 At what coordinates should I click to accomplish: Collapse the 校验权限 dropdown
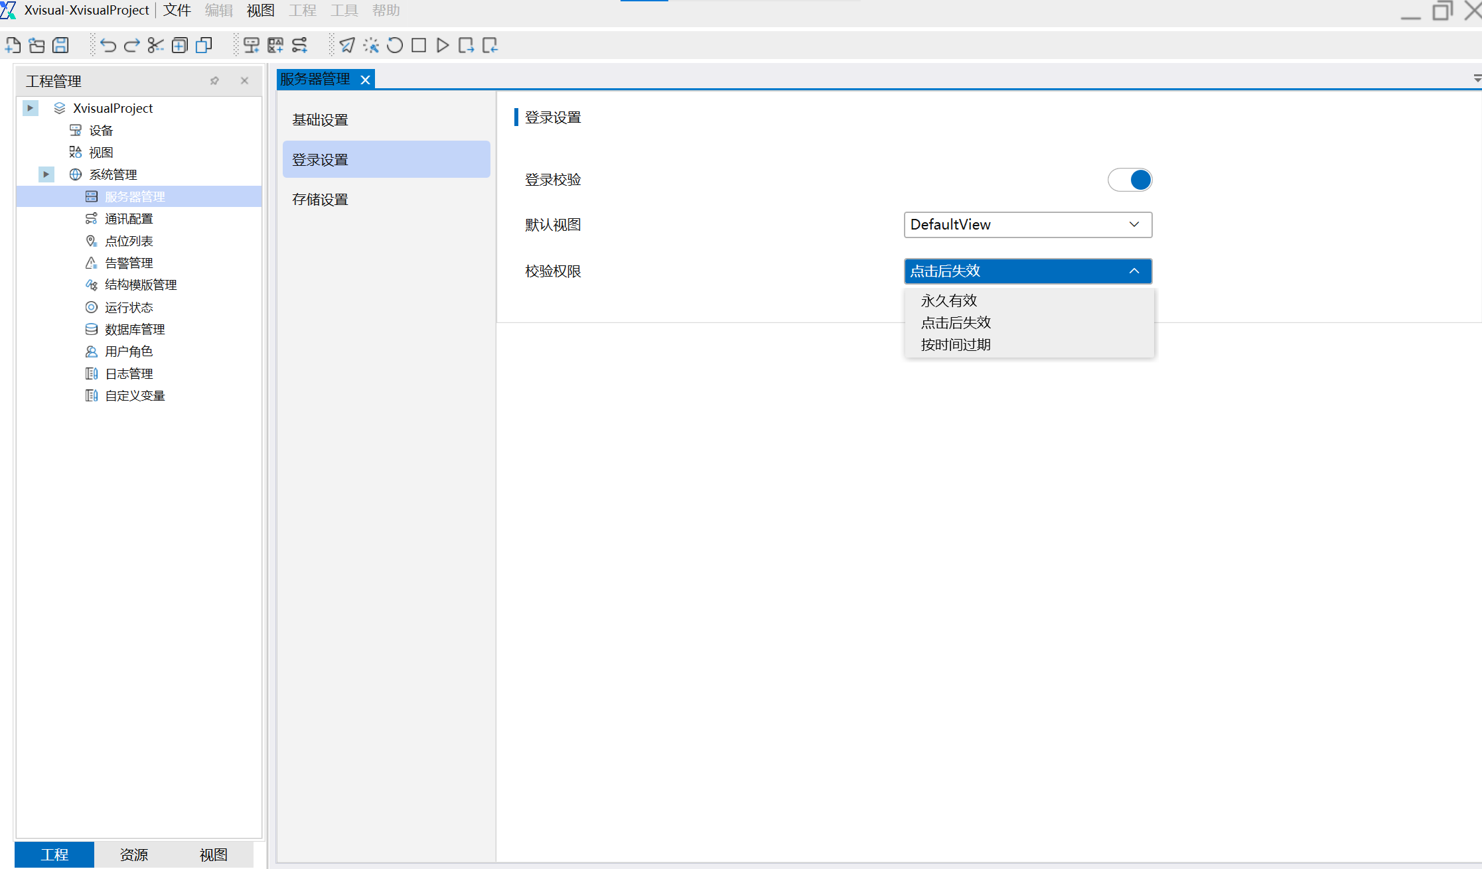pyautogui.click(x=1134, y=271)
